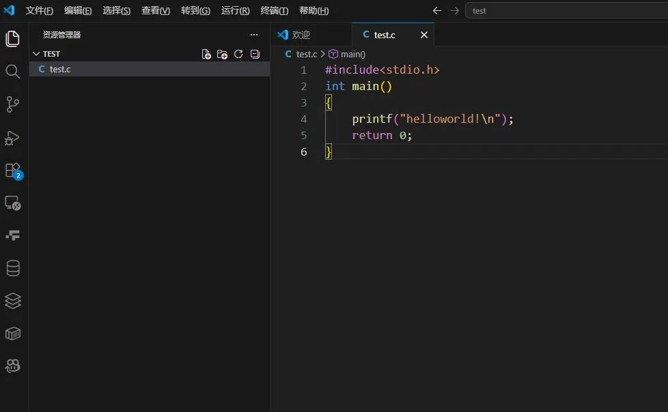Close the test.c editor tab

coord(424,35)
